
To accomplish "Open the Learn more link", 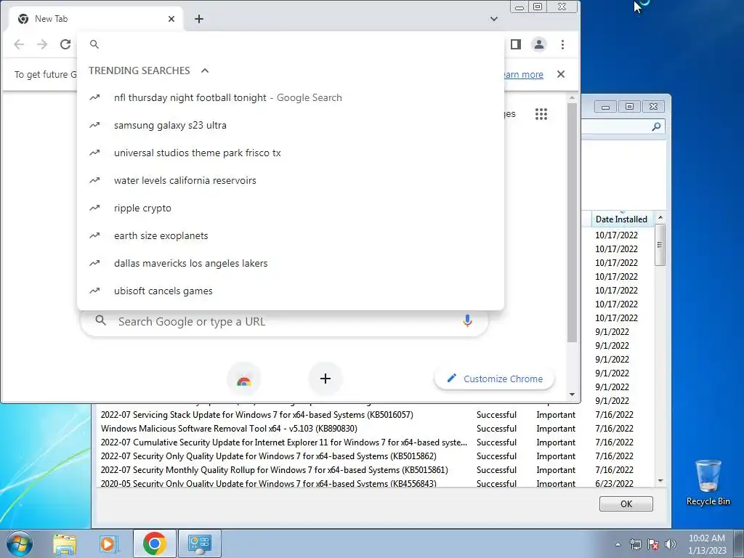I will (523, 75).
